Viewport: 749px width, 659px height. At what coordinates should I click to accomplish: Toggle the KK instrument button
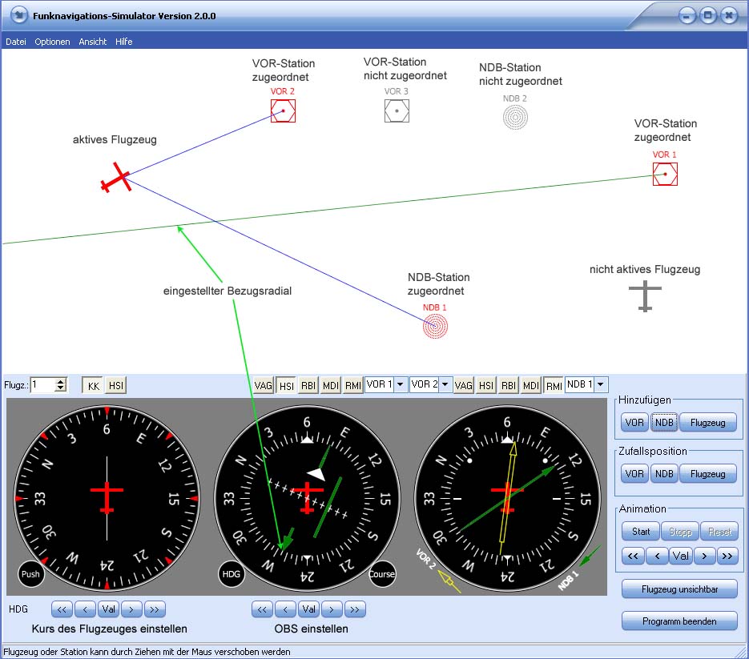[x=93, y=385]
